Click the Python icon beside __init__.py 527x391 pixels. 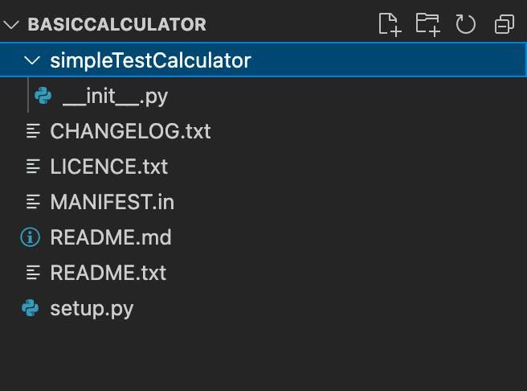(x=43, y=97)
